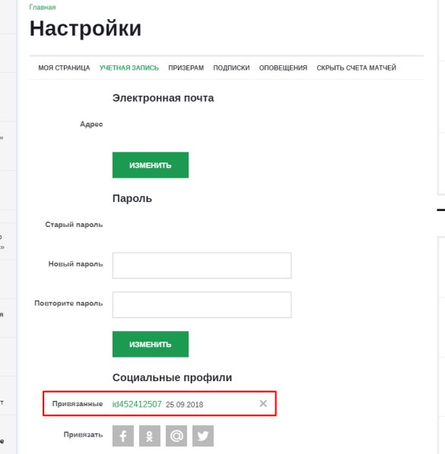The height and width of the screenshot is (454, 445).
Task: Go to the ПОДПИСКИ tab
Action: coord(231,68)
